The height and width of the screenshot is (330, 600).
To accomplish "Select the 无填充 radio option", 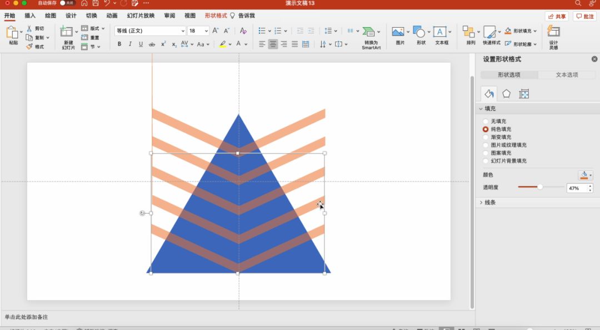I will tap(486, 121).
